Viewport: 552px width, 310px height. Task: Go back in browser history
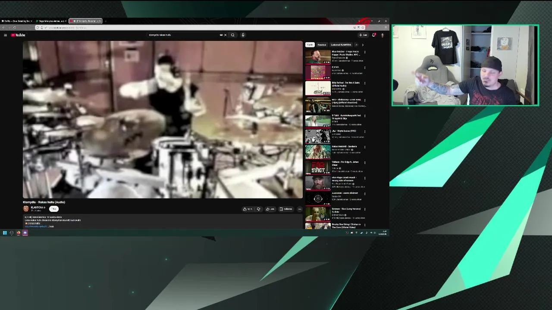pyautogui.click(x=3, y=28)
